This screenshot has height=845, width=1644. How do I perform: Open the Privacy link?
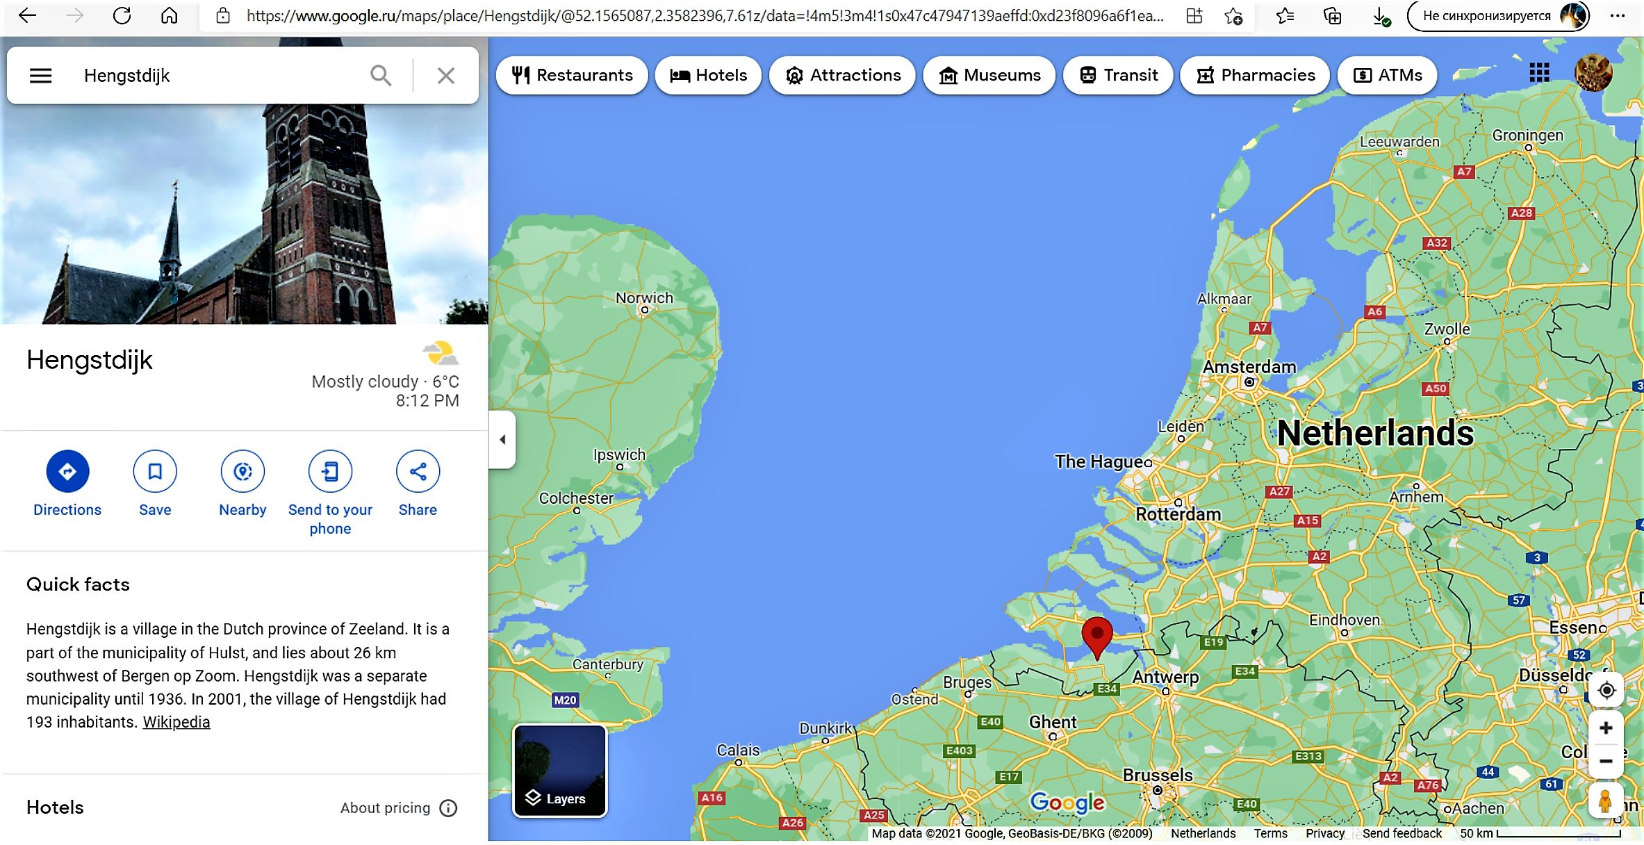coord(1324,833)
